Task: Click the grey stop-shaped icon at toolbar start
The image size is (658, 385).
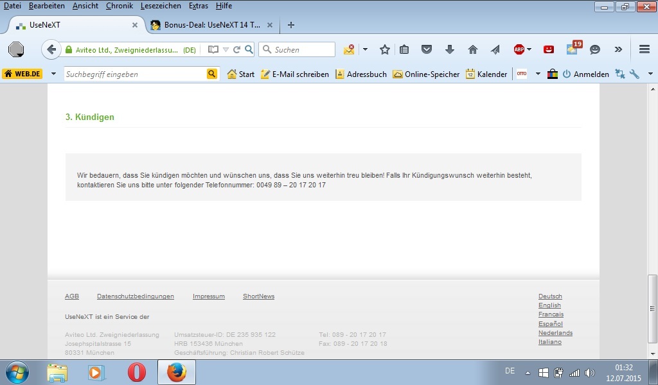Action: [16, 49]
